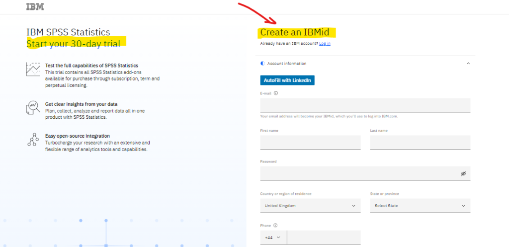Click the info icon next to Phone

[275, 225]
